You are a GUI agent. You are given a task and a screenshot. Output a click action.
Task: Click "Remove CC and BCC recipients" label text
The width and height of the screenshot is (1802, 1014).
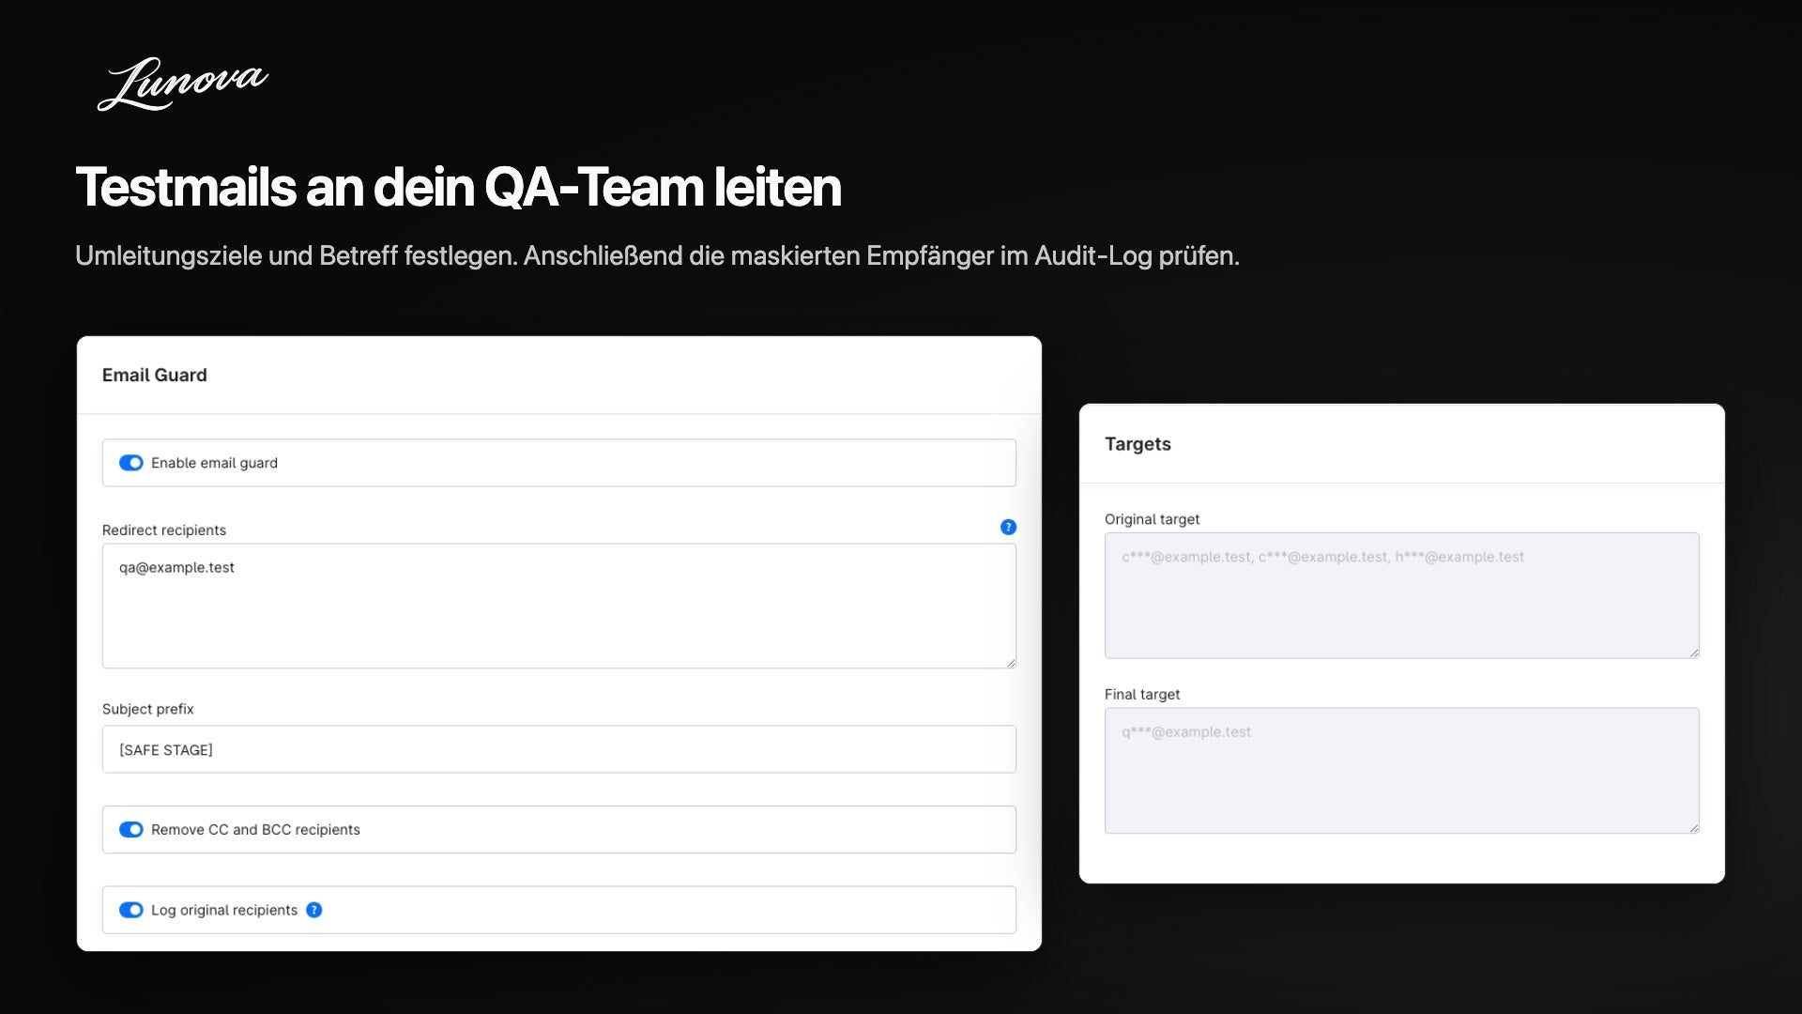tap(255, 830)
